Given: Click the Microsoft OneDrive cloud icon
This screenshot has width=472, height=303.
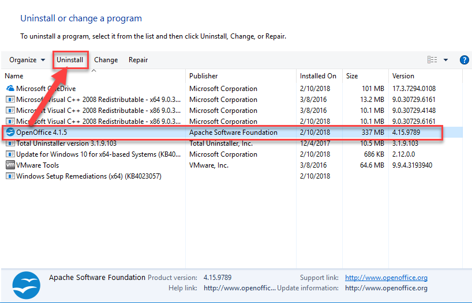Looking at the screenshot, I should [x=10, y=88].
